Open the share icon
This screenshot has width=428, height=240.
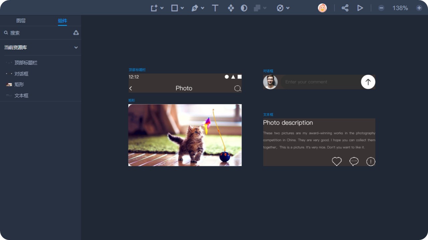point(345,8)
